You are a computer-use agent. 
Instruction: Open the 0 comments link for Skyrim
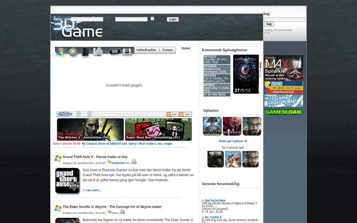click(112, 213)
